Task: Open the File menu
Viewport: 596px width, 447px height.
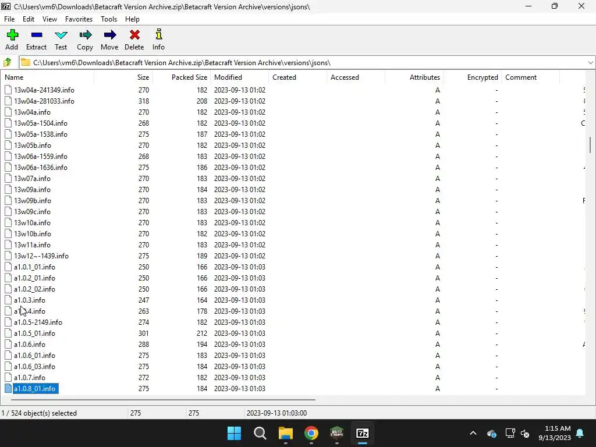Action: coord(9,19)
